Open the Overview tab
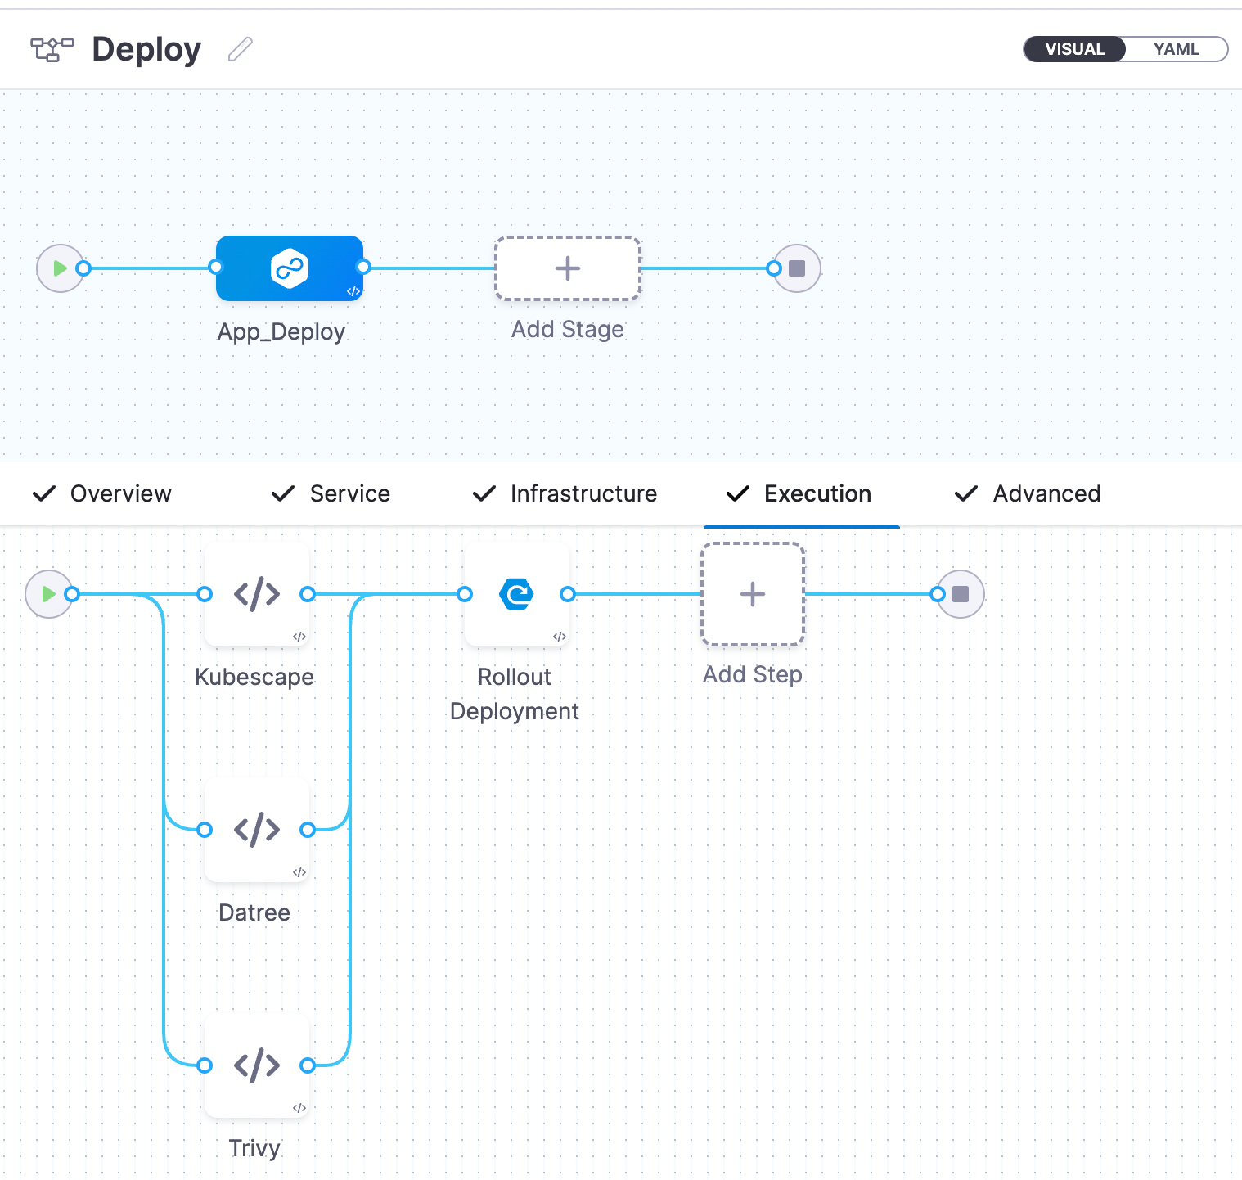This screenshot has height=1180, width=1242. point(102,493)
